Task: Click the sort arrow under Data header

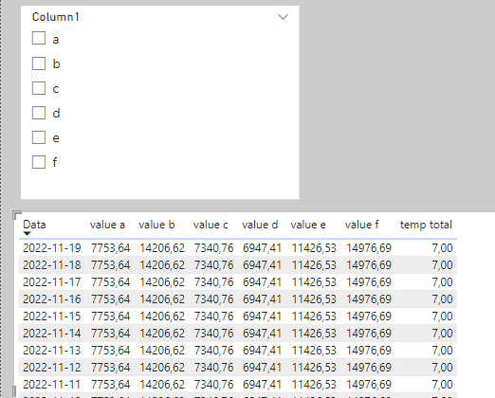Action: (x=27, y=234)
